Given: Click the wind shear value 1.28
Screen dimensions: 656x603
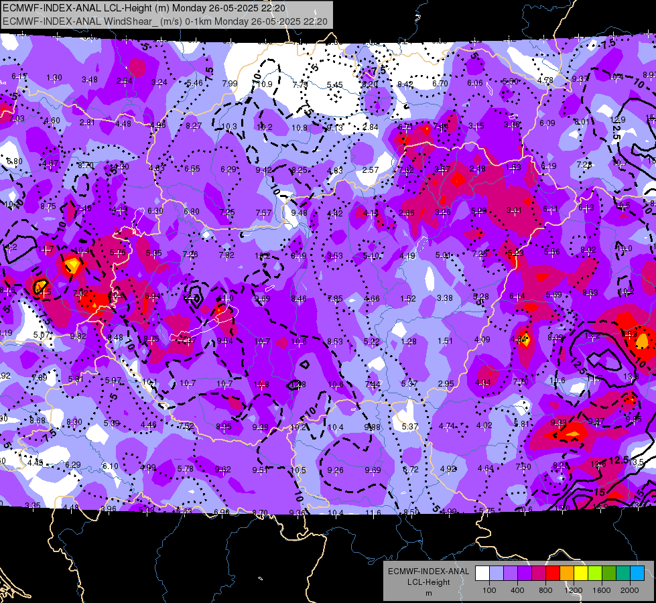Looking at the screenshot, I should click(x=408, y=341).
